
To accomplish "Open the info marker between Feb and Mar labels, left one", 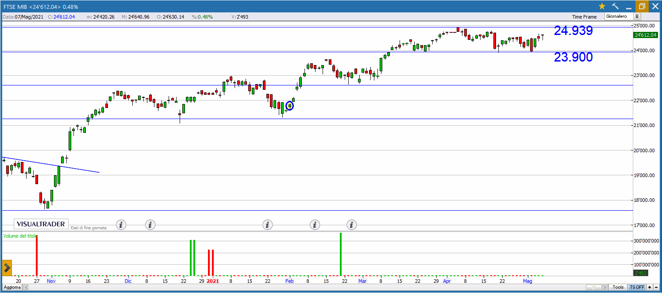I will click(315, 225).
